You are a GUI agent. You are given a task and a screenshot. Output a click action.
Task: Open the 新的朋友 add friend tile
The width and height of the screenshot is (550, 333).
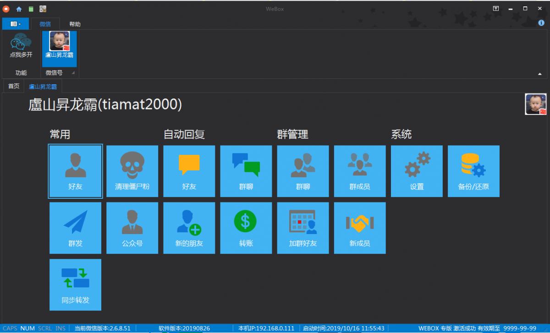189,228
